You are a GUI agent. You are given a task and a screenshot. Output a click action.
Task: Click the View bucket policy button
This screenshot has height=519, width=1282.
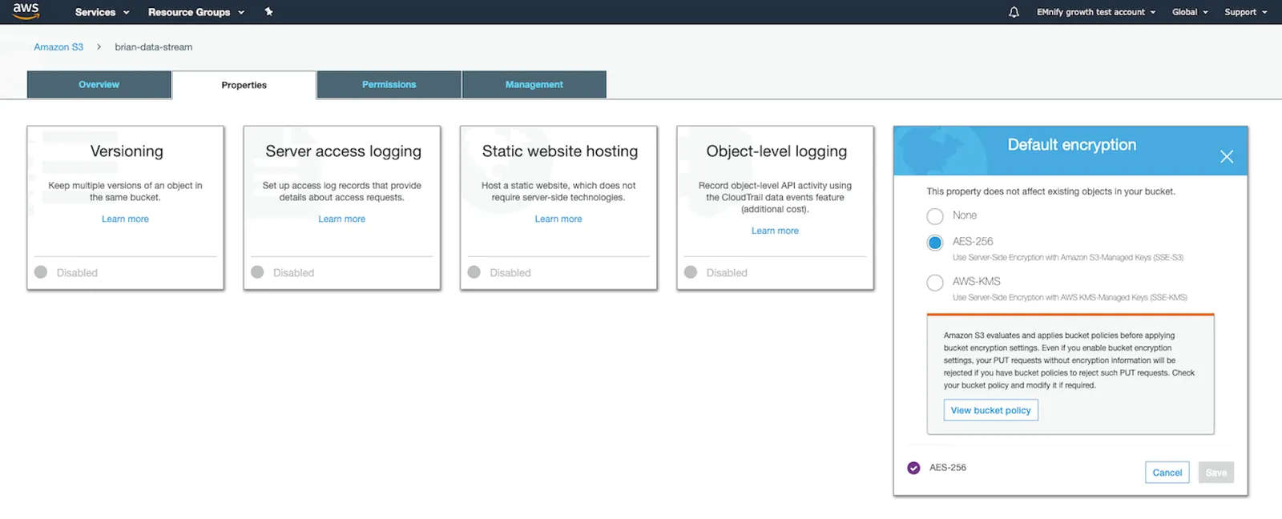point(991,410)
